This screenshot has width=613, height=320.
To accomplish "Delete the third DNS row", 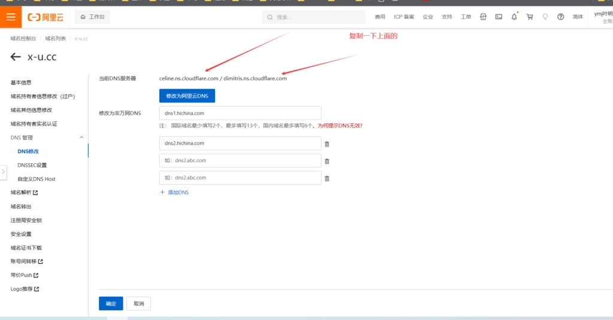I will pos(327,161).
